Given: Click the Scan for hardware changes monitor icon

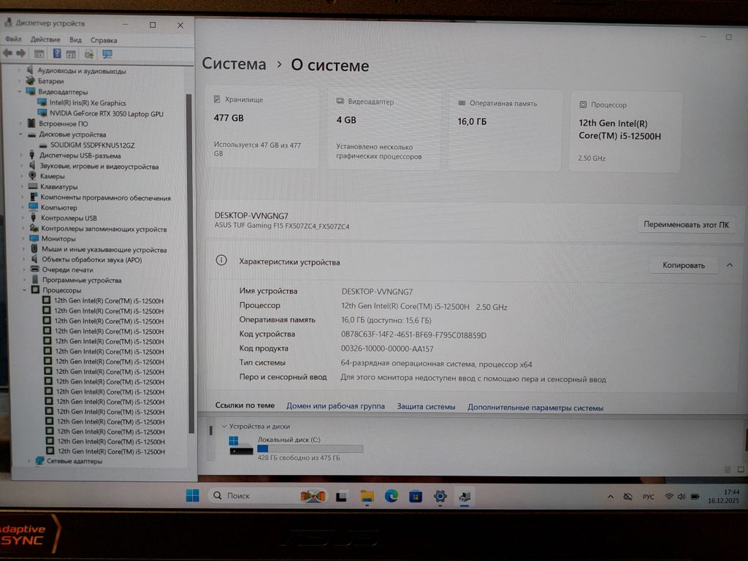Looking at the screenshot, I should [x=107, y=53].
